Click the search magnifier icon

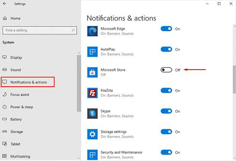73,30
